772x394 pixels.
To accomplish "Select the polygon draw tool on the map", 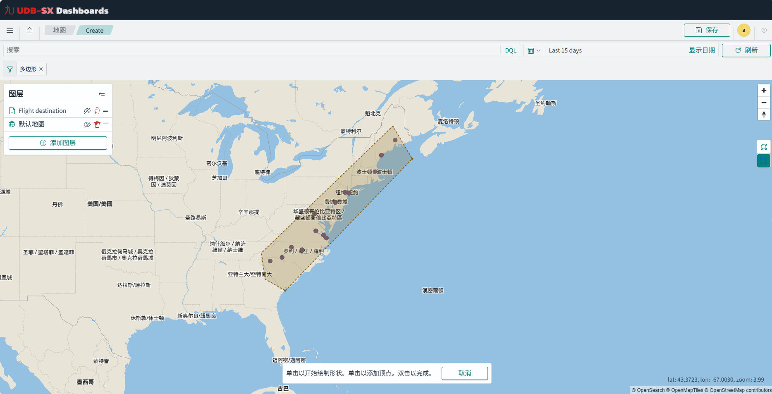I will [x=764, y=161].
